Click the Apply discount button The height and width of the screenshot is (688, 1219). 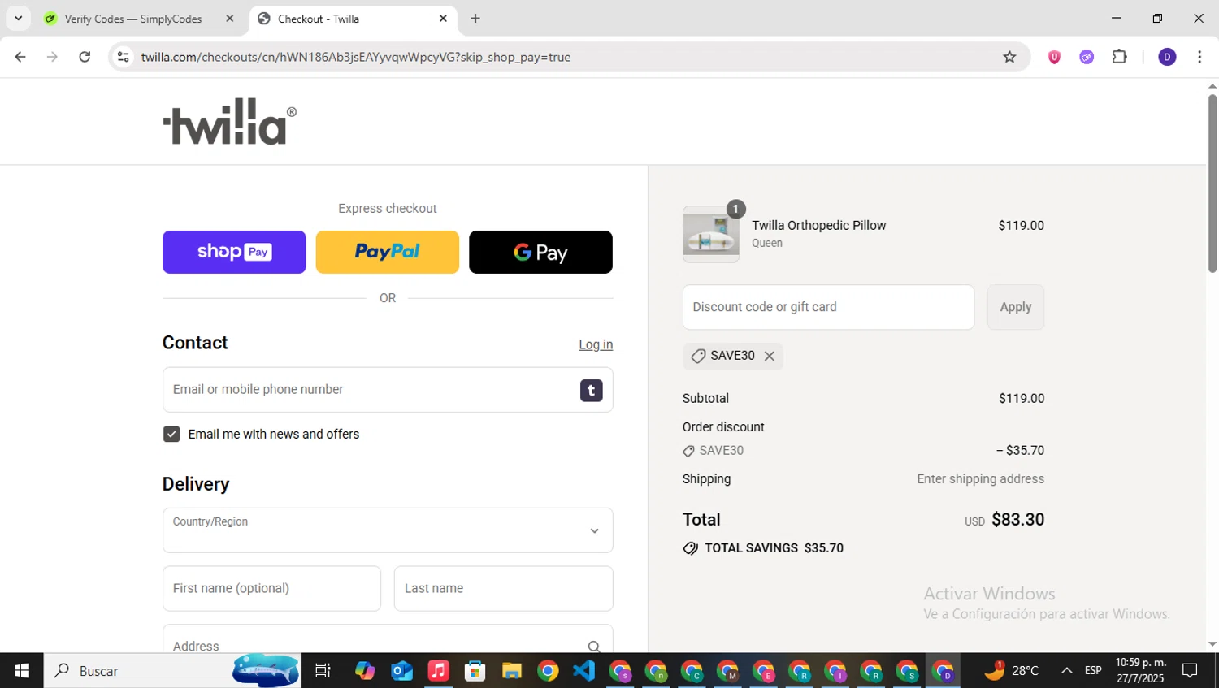point(1016,307)
